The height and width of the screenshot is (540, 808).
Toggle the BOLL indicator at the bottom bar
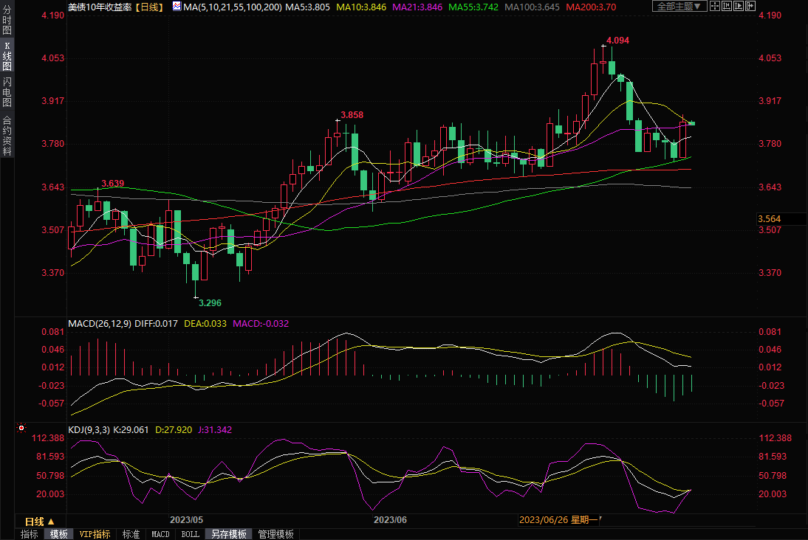tap(190, 534)
